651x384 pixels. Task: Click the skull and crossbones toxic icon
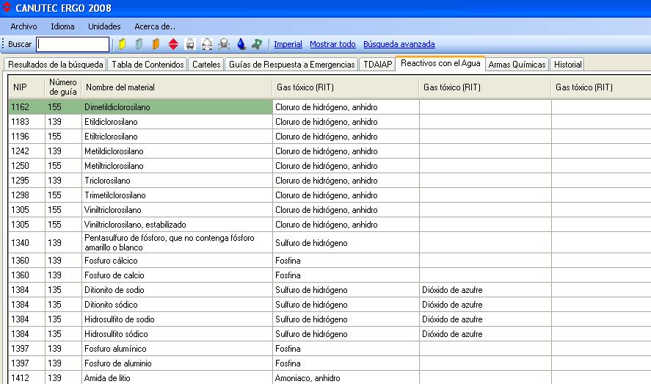point(224,45)
